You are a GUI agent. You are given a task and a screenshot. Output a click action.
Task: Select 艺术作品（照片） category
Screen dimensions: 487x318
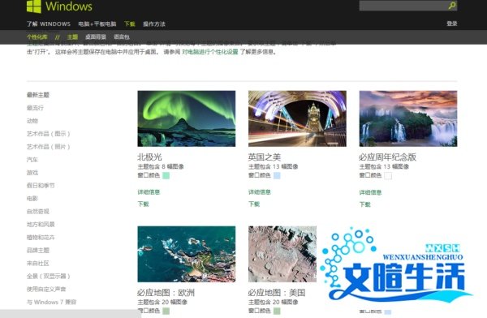click(49, 147)
